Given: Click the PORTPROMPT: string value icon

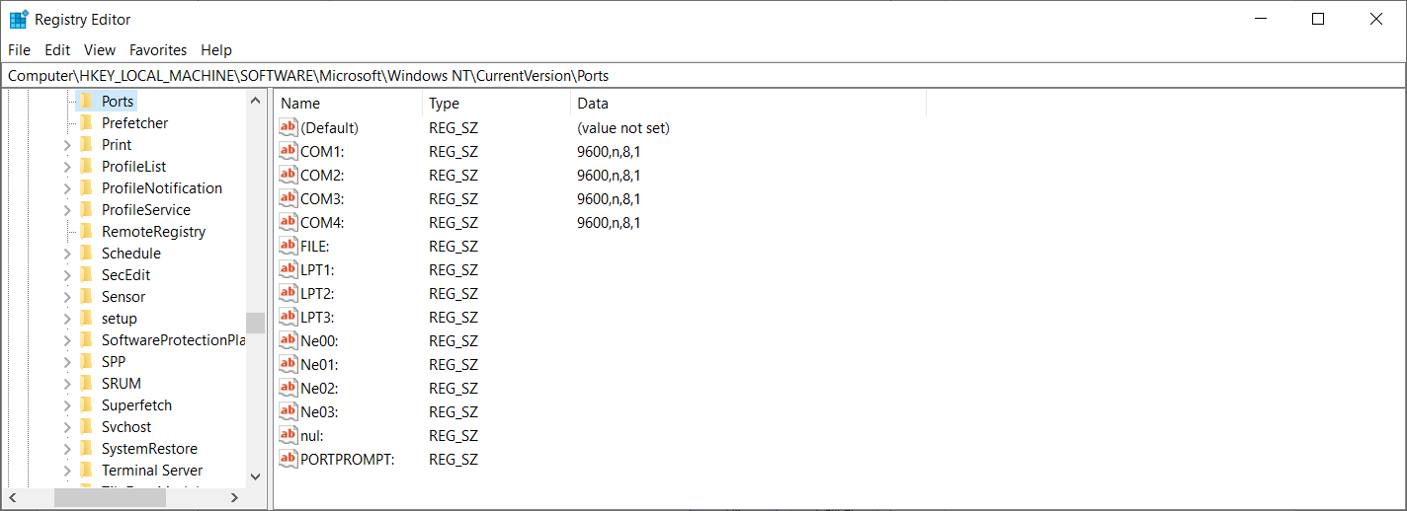Looking at the screenshot, I should [x=289, y=459].
